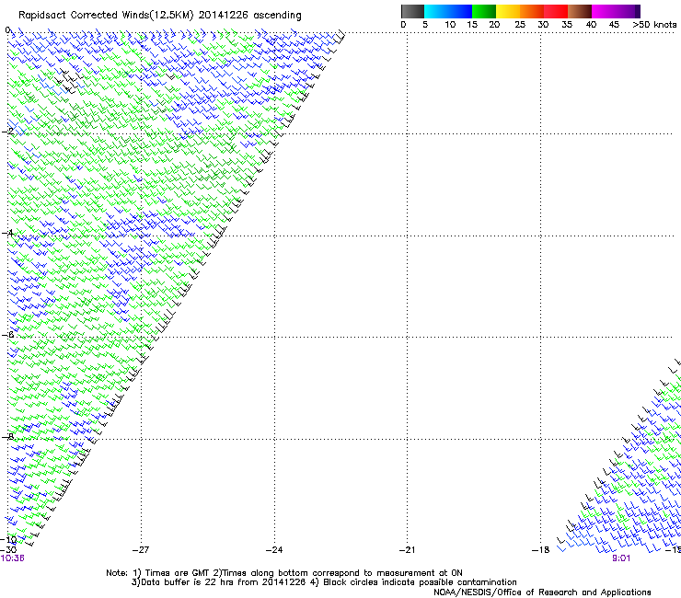Click the NOAA/NESDIS credit text
This screenshot has height=598, width=681.
tap(542, 592)
